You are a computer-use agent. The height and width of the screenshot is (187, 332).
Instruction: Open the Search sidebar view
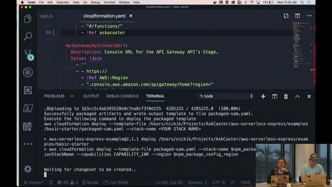(27, 36)
